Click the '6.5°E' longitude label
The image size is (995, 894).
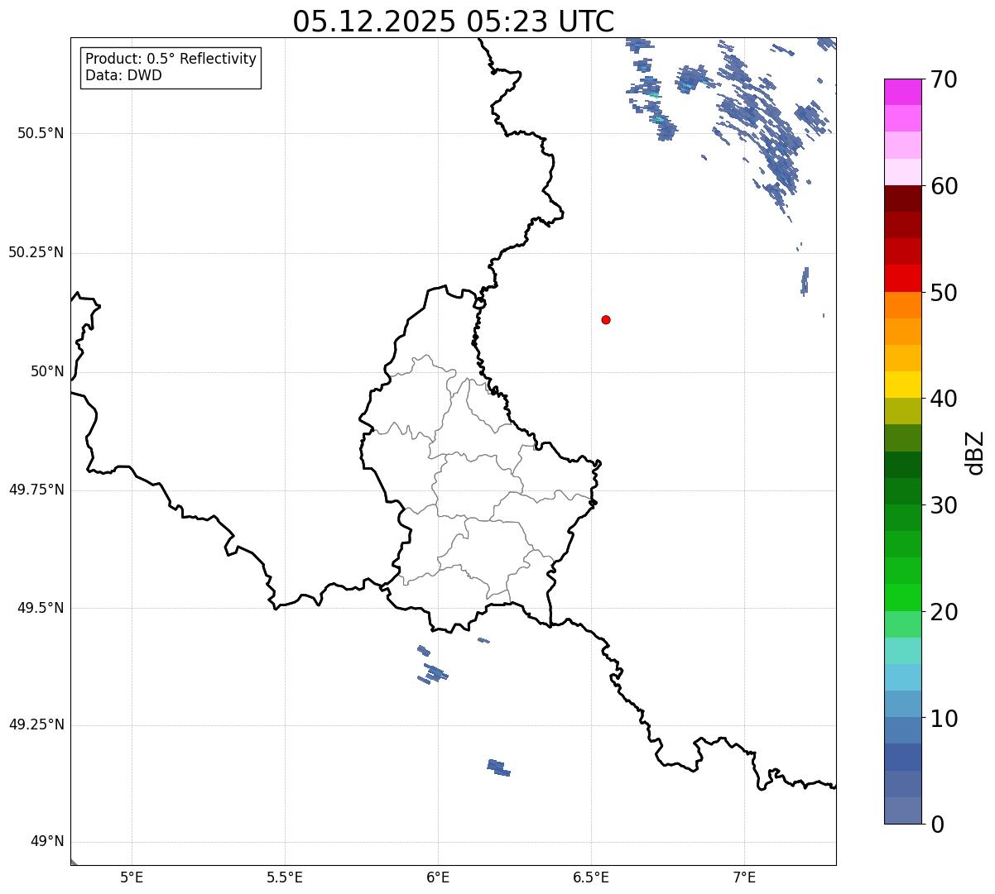coord(591,877)
